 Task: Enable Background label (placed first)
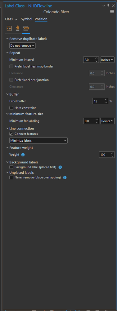[x=11, y=167]
